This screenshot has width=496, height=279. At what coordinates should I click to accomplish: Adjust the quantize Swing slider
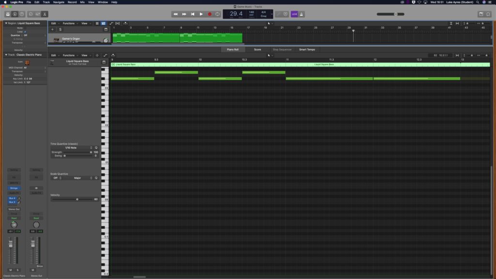coord(77,156)
